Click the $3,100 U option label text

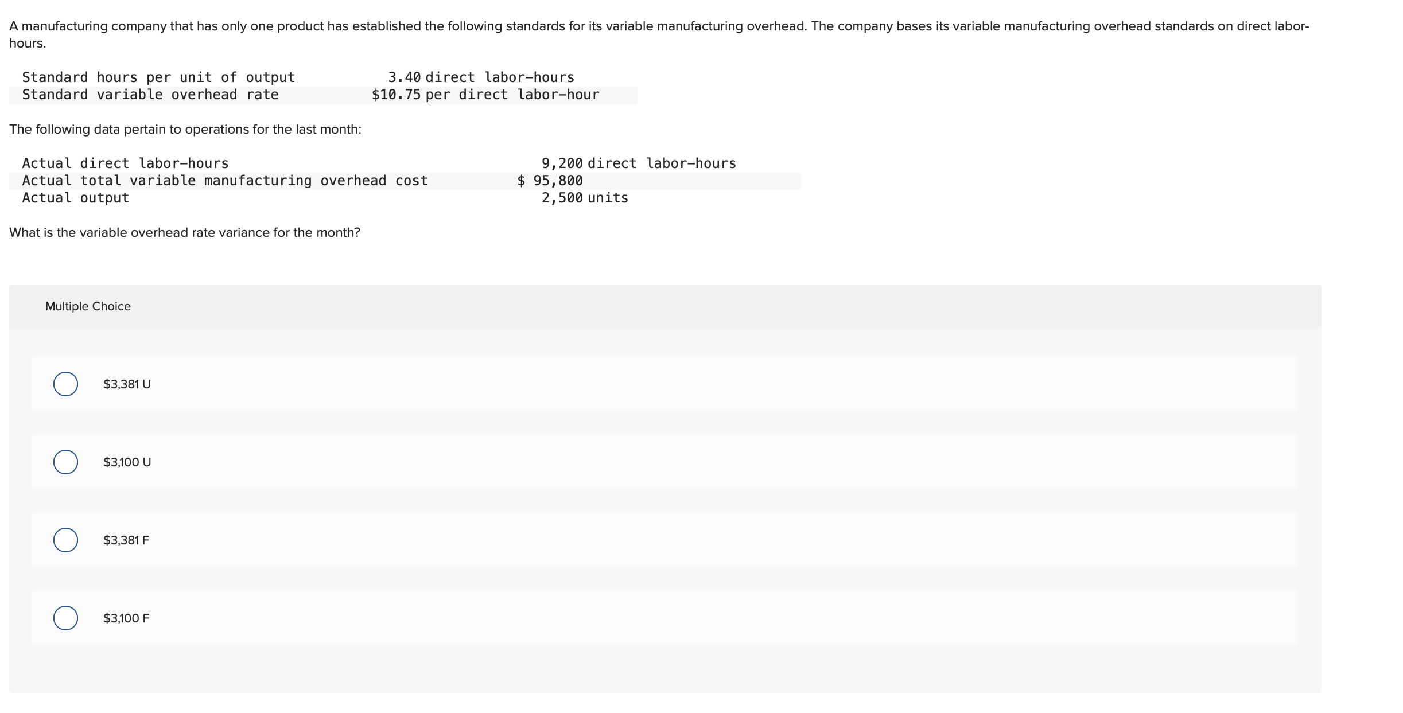[x=126, y=462]
